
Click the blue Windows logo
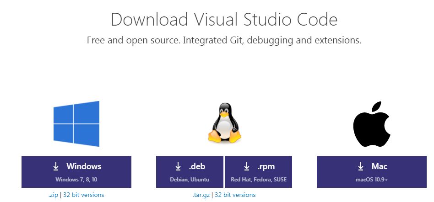(76, 123)
